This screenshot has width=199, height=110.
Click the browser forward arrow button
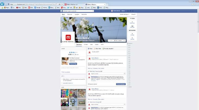[x=6, y=4]
